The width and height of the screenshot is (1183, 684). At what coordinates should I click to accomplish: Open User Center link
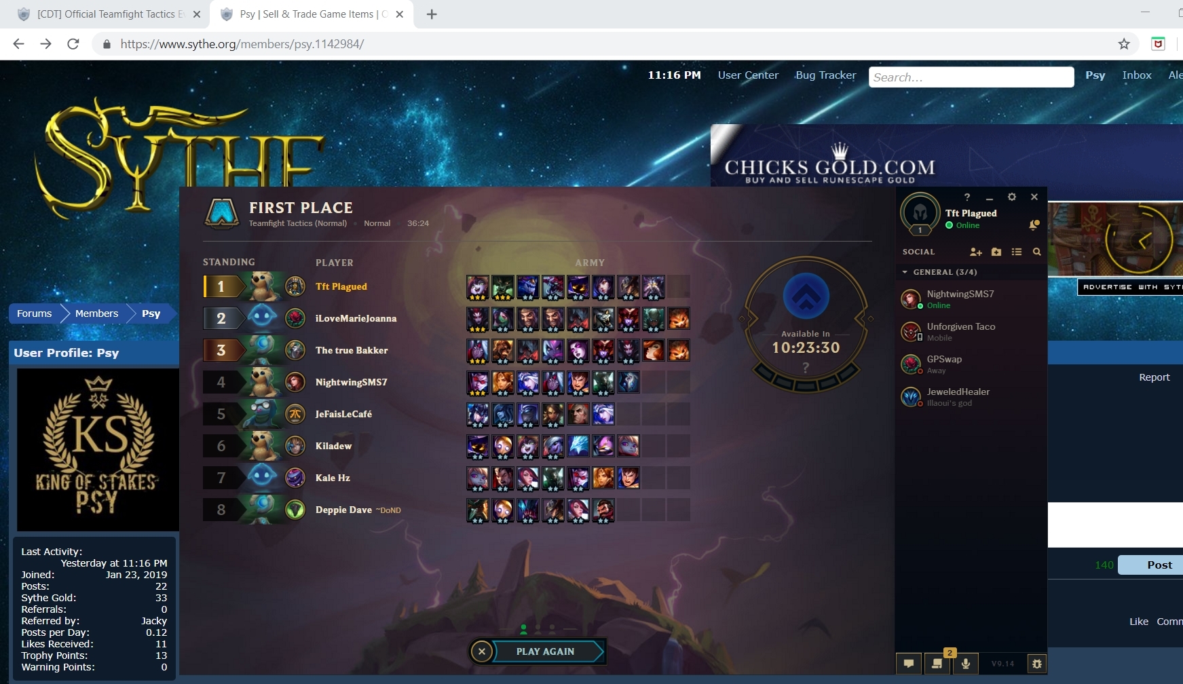(x=748, y=75)
